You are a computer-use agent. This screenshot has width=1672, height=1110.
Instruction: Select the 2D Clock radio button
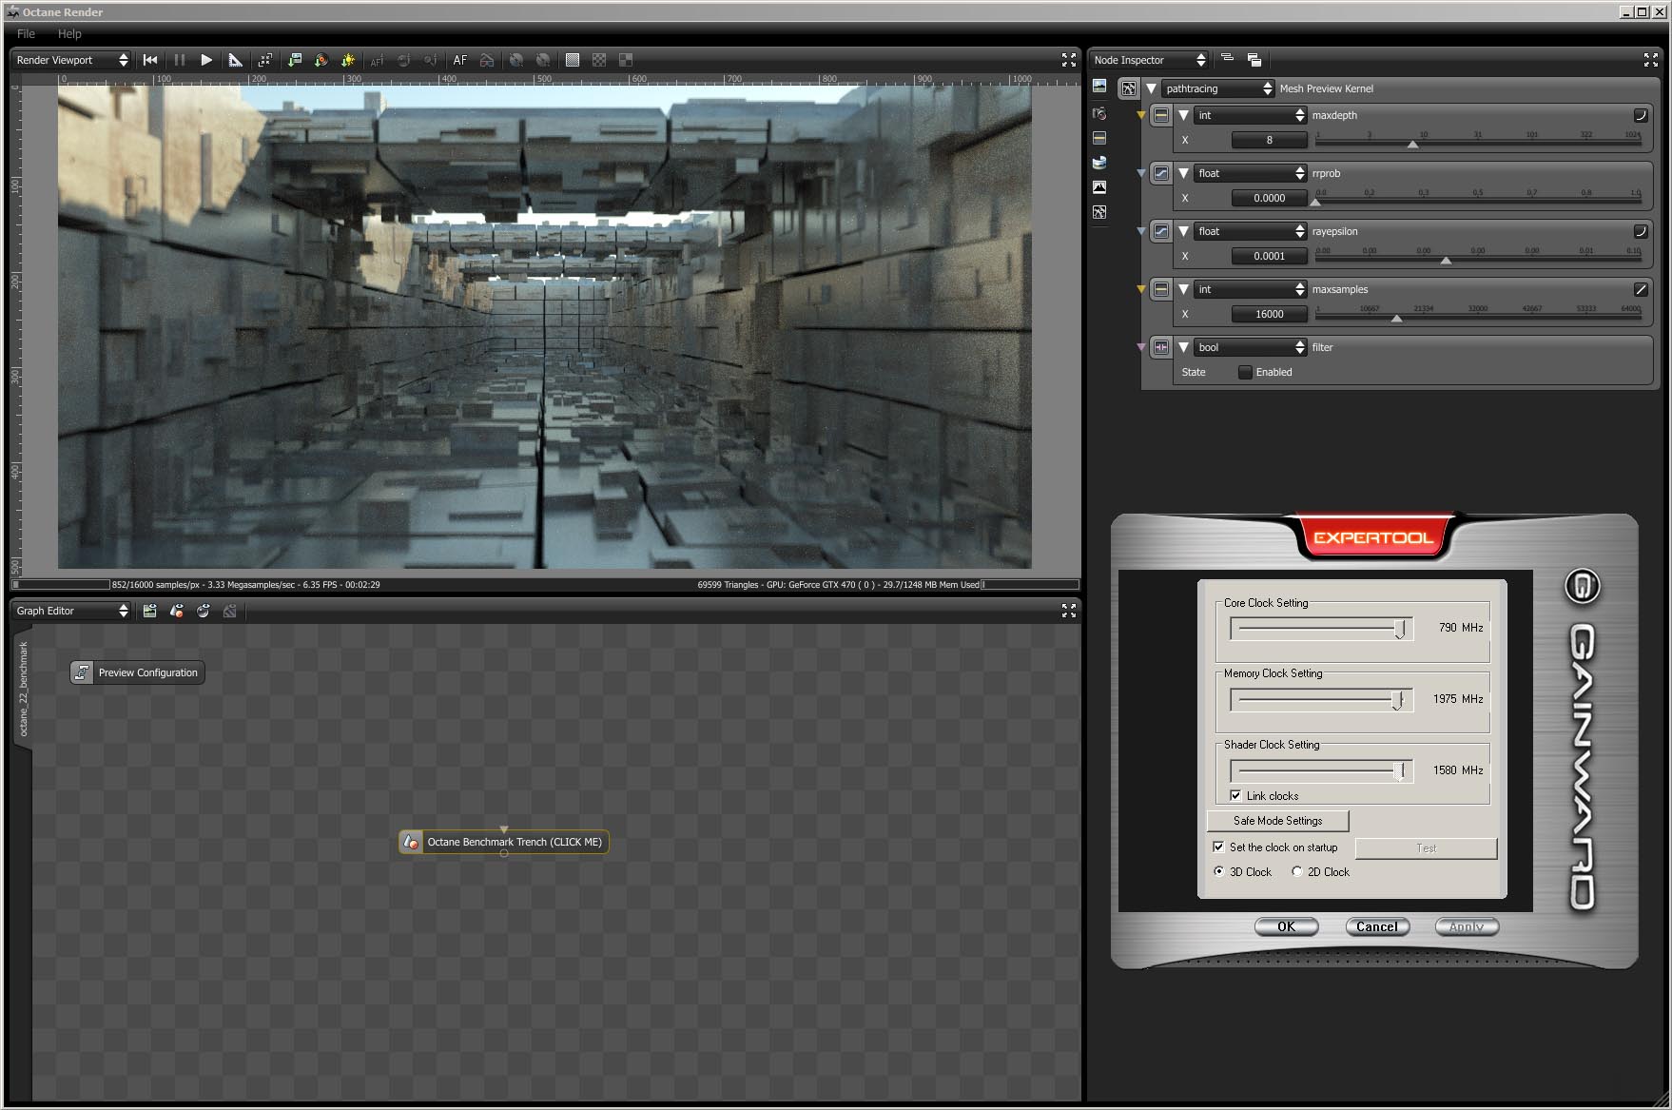pyautogui.click(x=1297, y=871)
